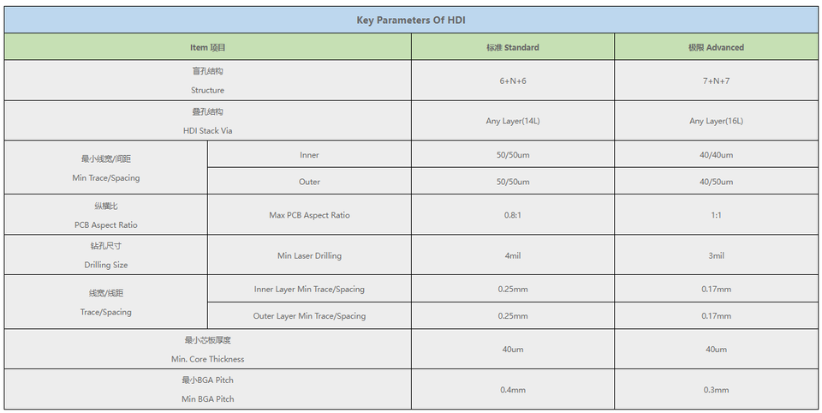This screenshot has width=822, height=413.
Task: Click the Key Parameters Of HDI title
Action: 411,20
